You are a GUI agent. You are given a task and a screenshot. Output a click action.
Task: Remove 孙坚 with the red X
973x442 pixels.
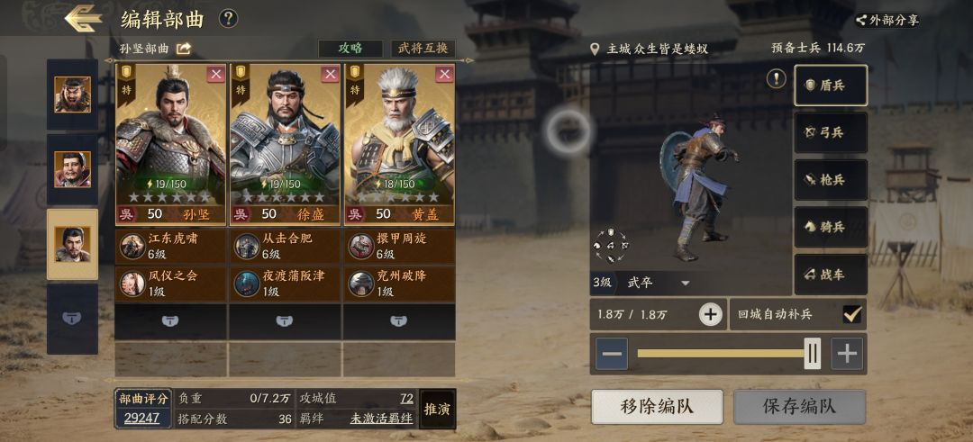215,75
